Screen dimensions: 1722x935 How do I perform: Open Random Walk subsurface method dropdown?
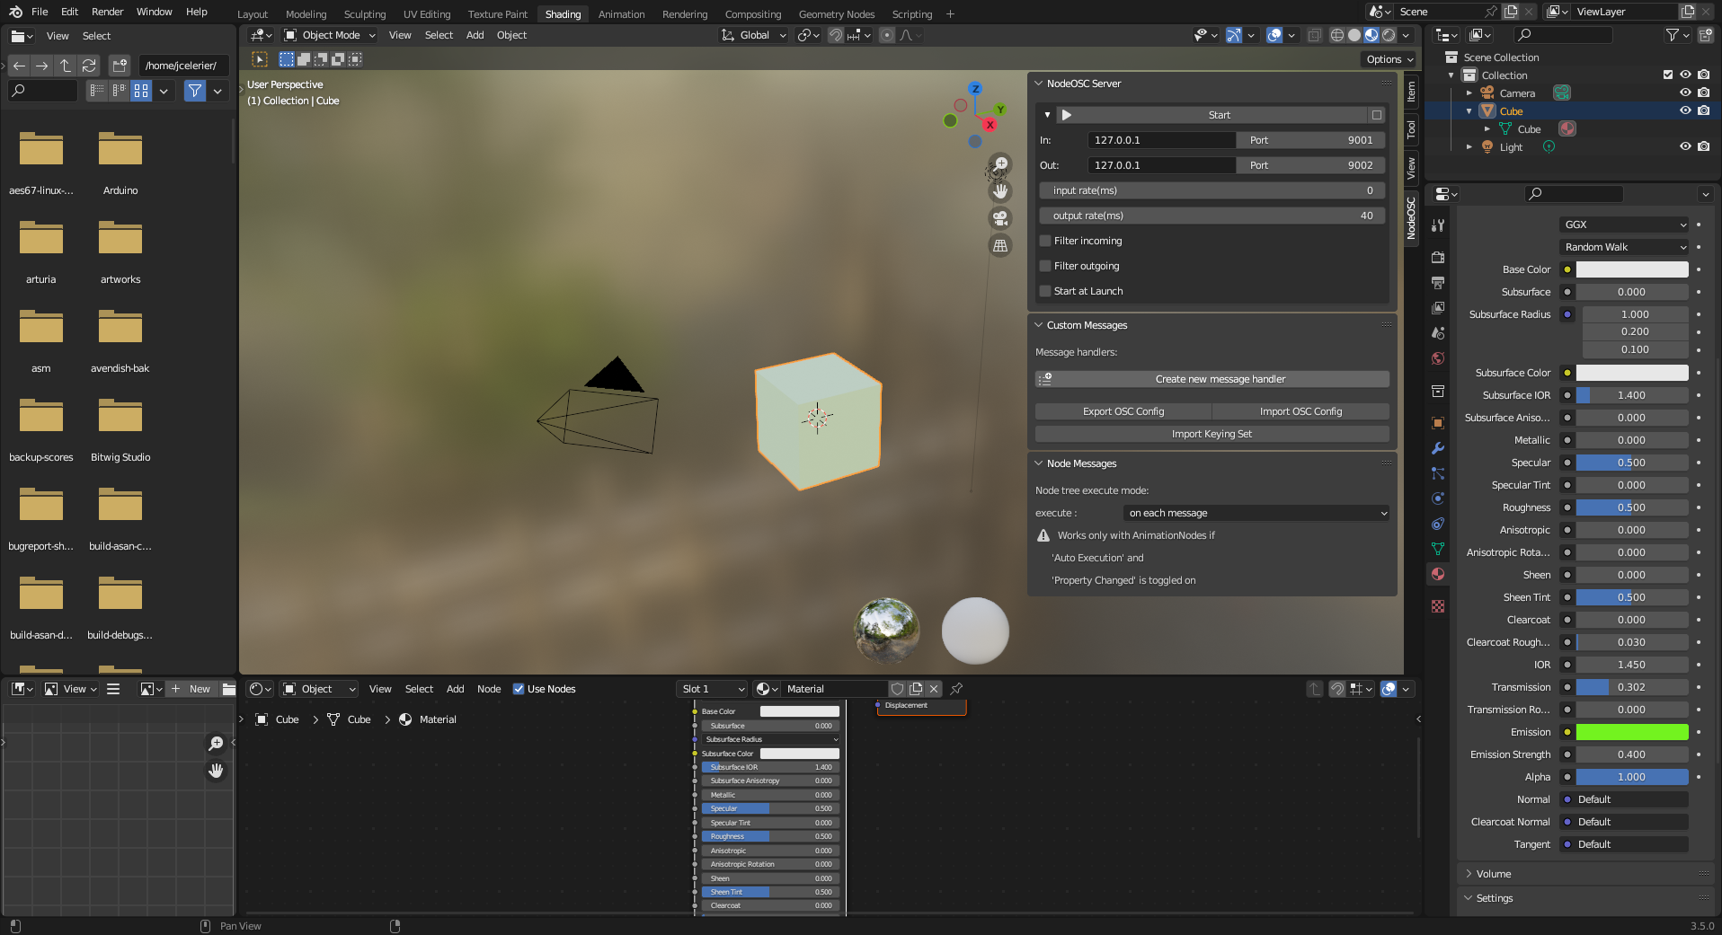1625,247
